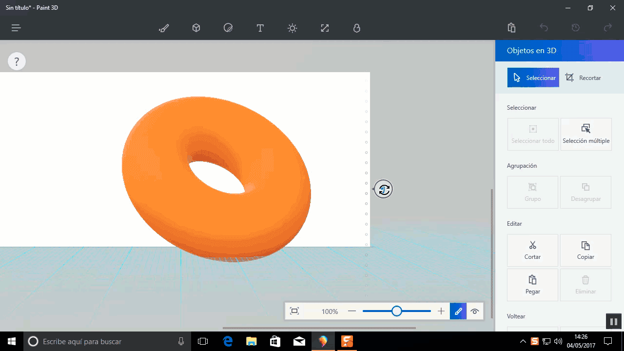Adjust the zoom slider handle
624x351 pixels.
(397, 311)
